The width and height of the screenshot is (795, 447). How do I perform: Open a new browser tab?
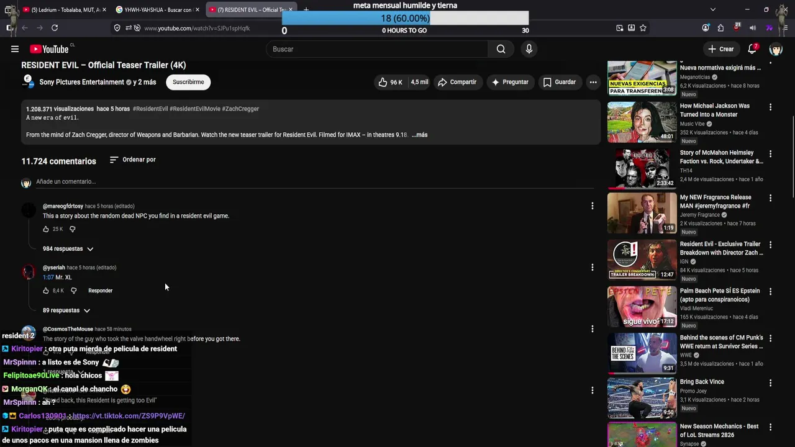[x=306, y=10]
